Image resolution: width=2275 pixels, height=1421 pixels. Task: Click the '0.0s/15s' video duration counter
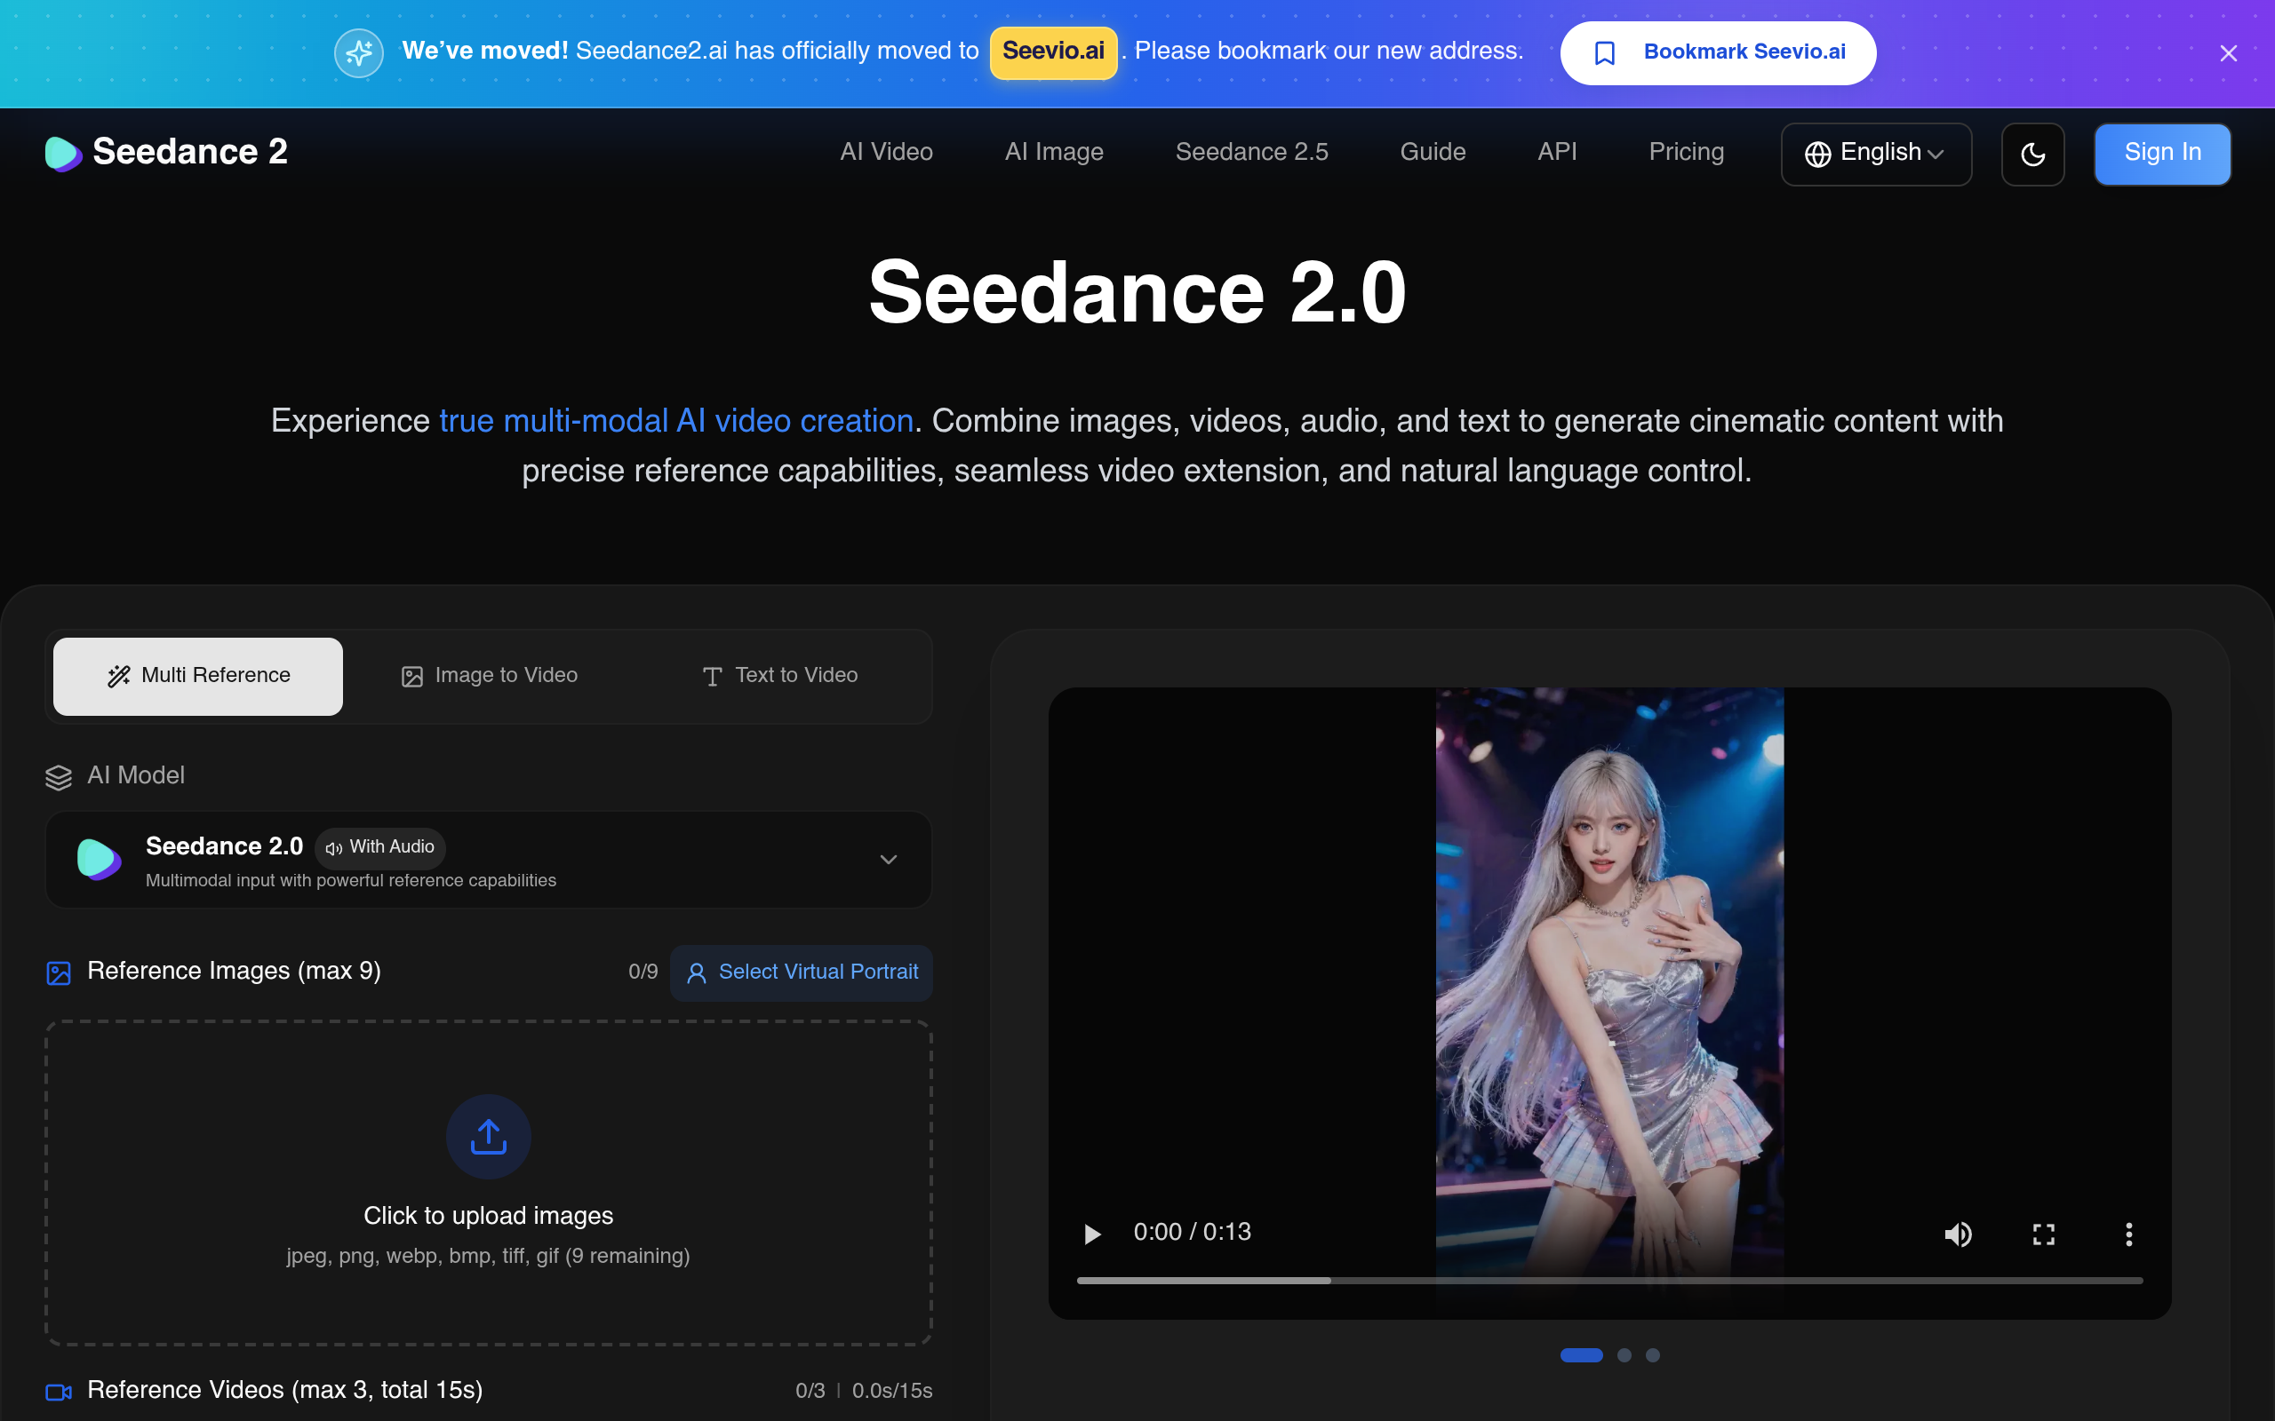(892, 1391)
